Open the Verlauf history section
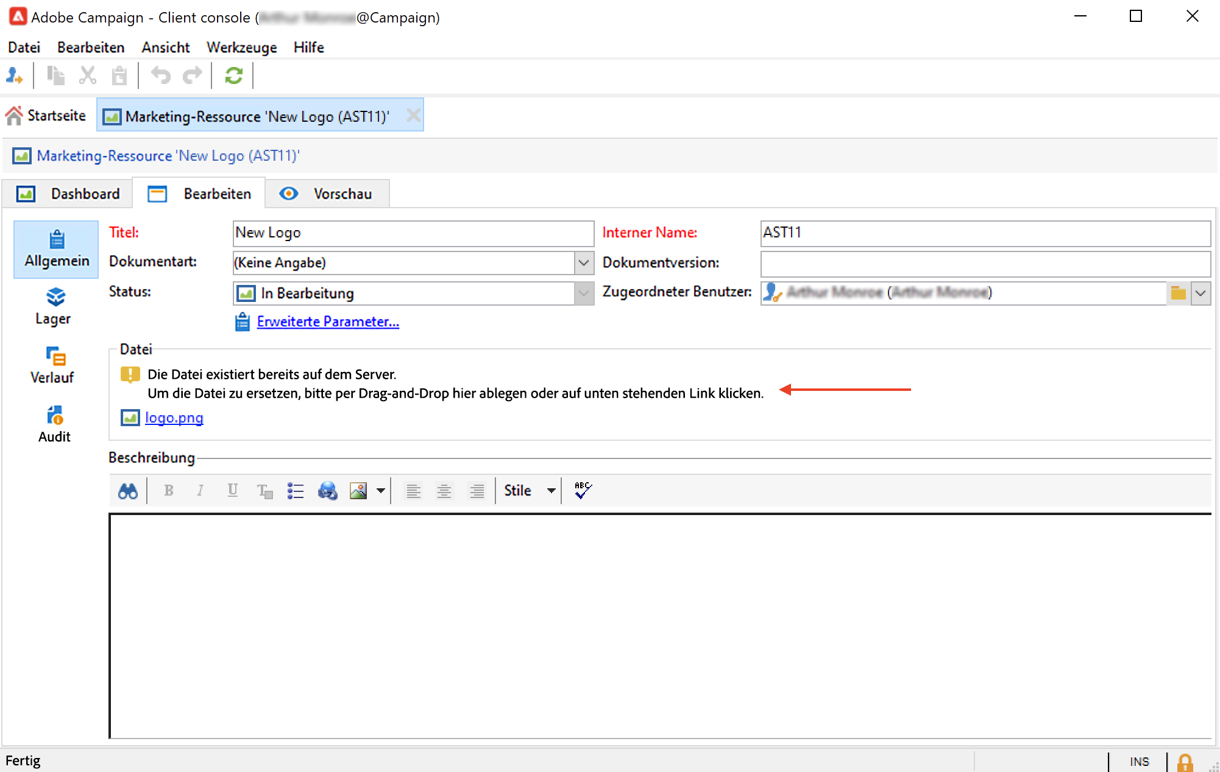 53,365
